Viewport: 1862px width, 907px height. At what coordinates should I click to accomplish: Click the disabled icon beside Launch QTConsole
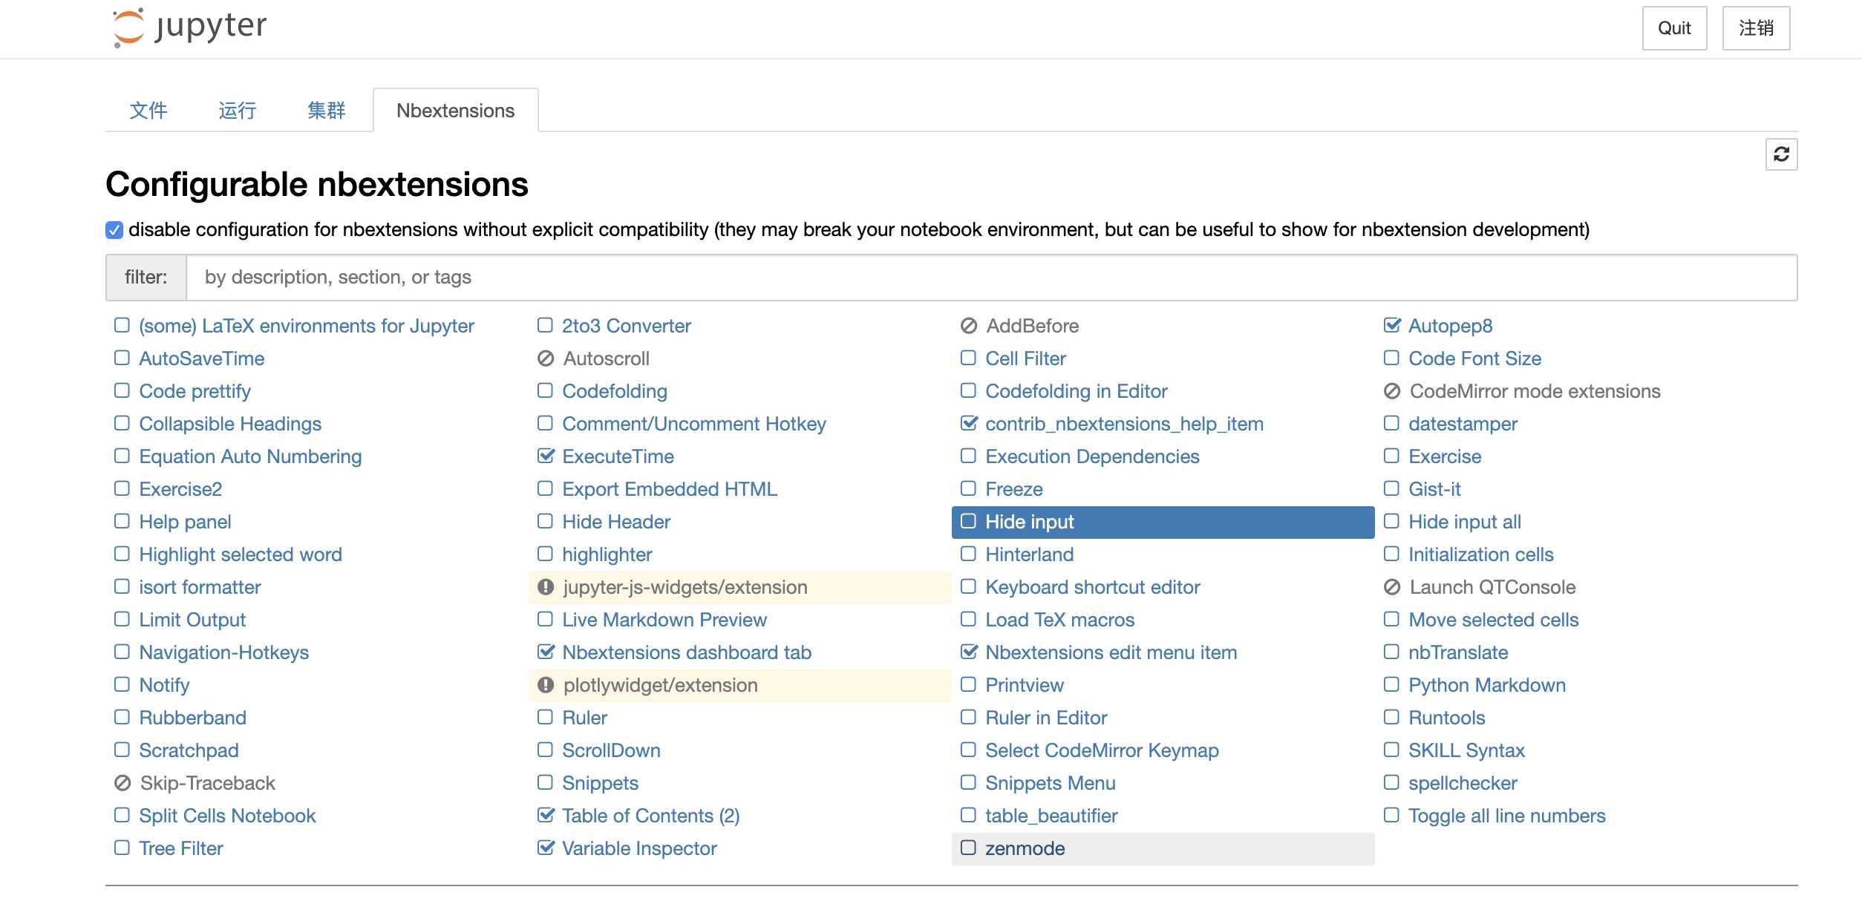coord(1391,587)
